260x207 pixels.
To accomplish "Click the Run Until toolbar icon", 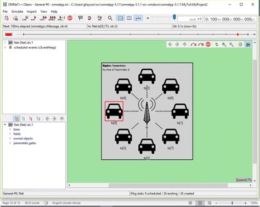I will tap(61, 18).
